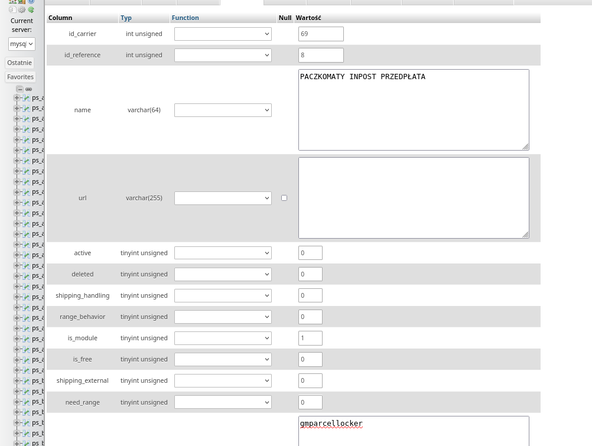This screenshot has width=592, height=446.
Task: Click the Ostatnie (recent) button
Action: click(19, 63)
